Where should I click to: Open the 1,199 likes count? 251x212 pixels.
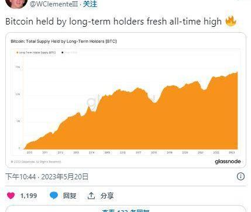tap(29, 196)
